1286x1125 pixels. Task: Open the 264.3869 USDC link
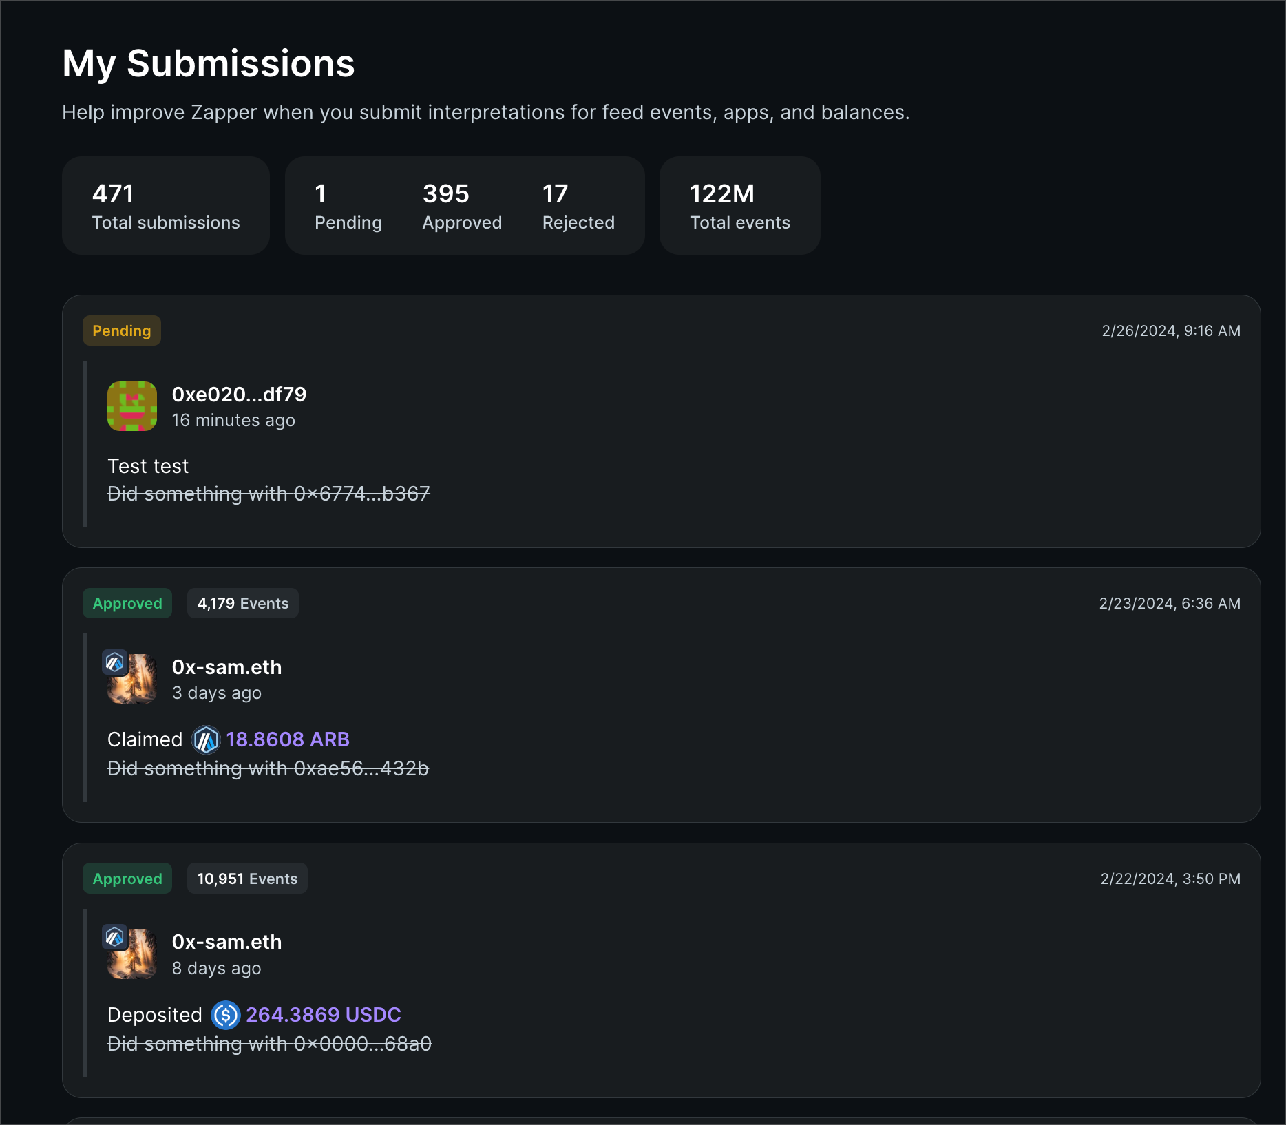tap(324, 1015)
